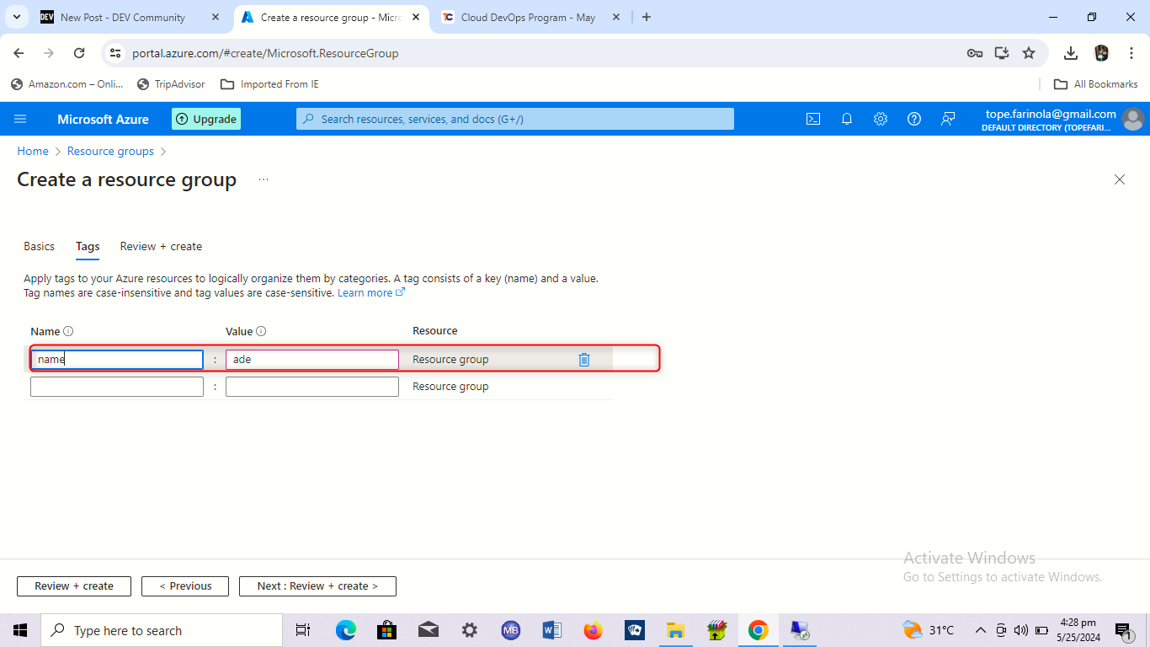Open Resource groups breadcrumb link

[110, 152]
